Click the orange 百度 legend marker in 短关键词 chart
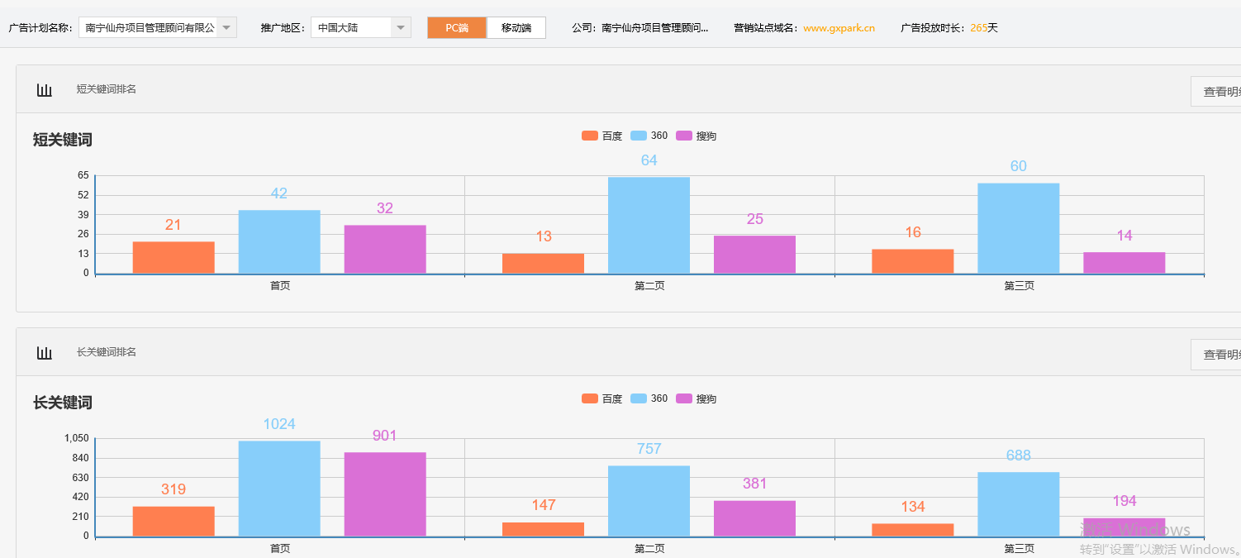The width and height of the screenshot is (1241, 558). [x=592, y=135]
